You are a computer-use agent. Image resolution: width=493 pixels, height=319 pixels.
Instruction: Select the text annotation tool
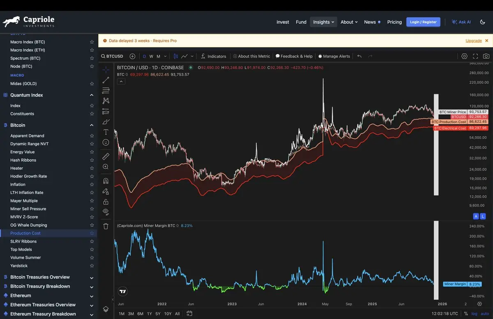pyautogui.click(x=106, y=132)
